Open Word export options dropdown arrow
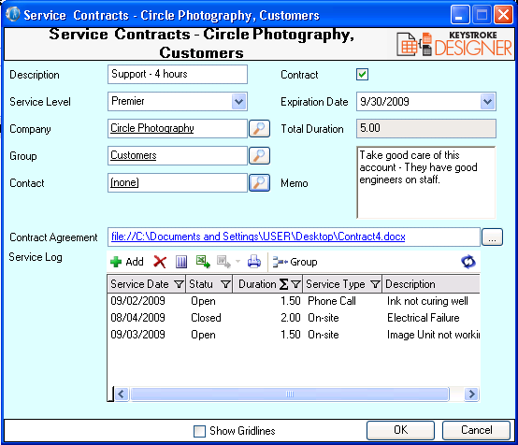 click(237, 262)
